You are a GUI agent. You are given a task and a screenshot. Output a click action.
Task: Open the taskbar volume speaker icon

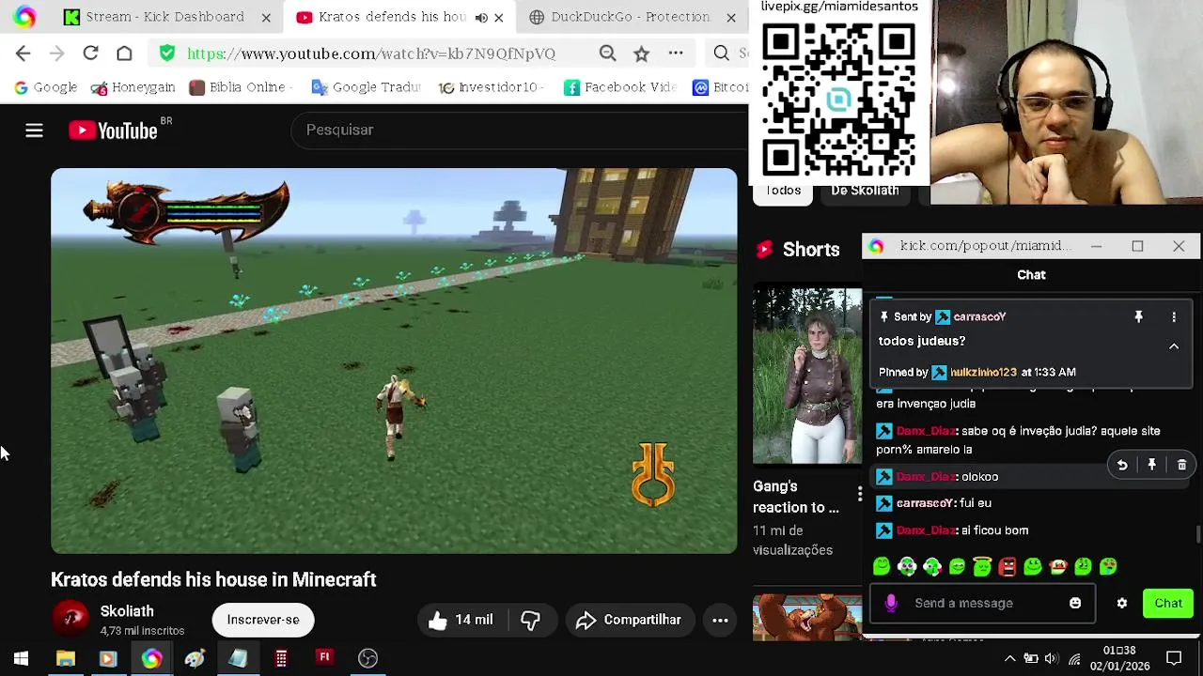[x=1052, y=658]
